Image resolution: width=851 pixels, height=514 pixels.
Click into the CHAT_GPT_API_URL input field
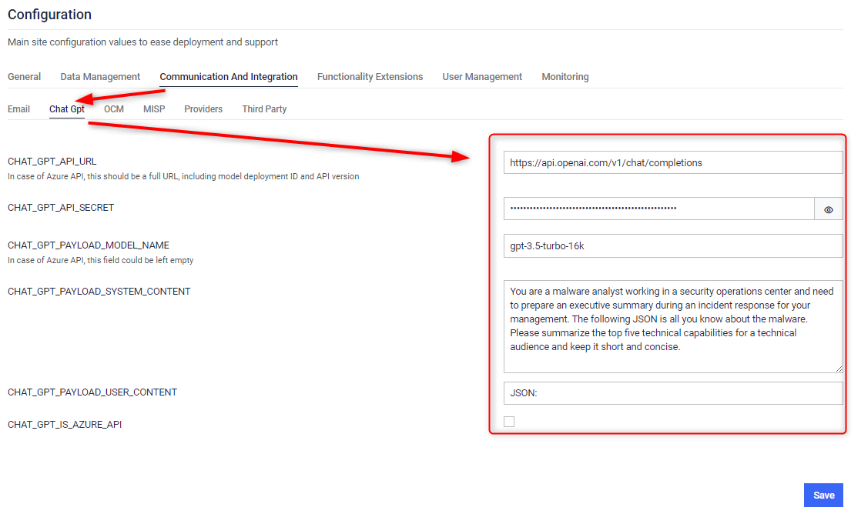pos(673,162)
